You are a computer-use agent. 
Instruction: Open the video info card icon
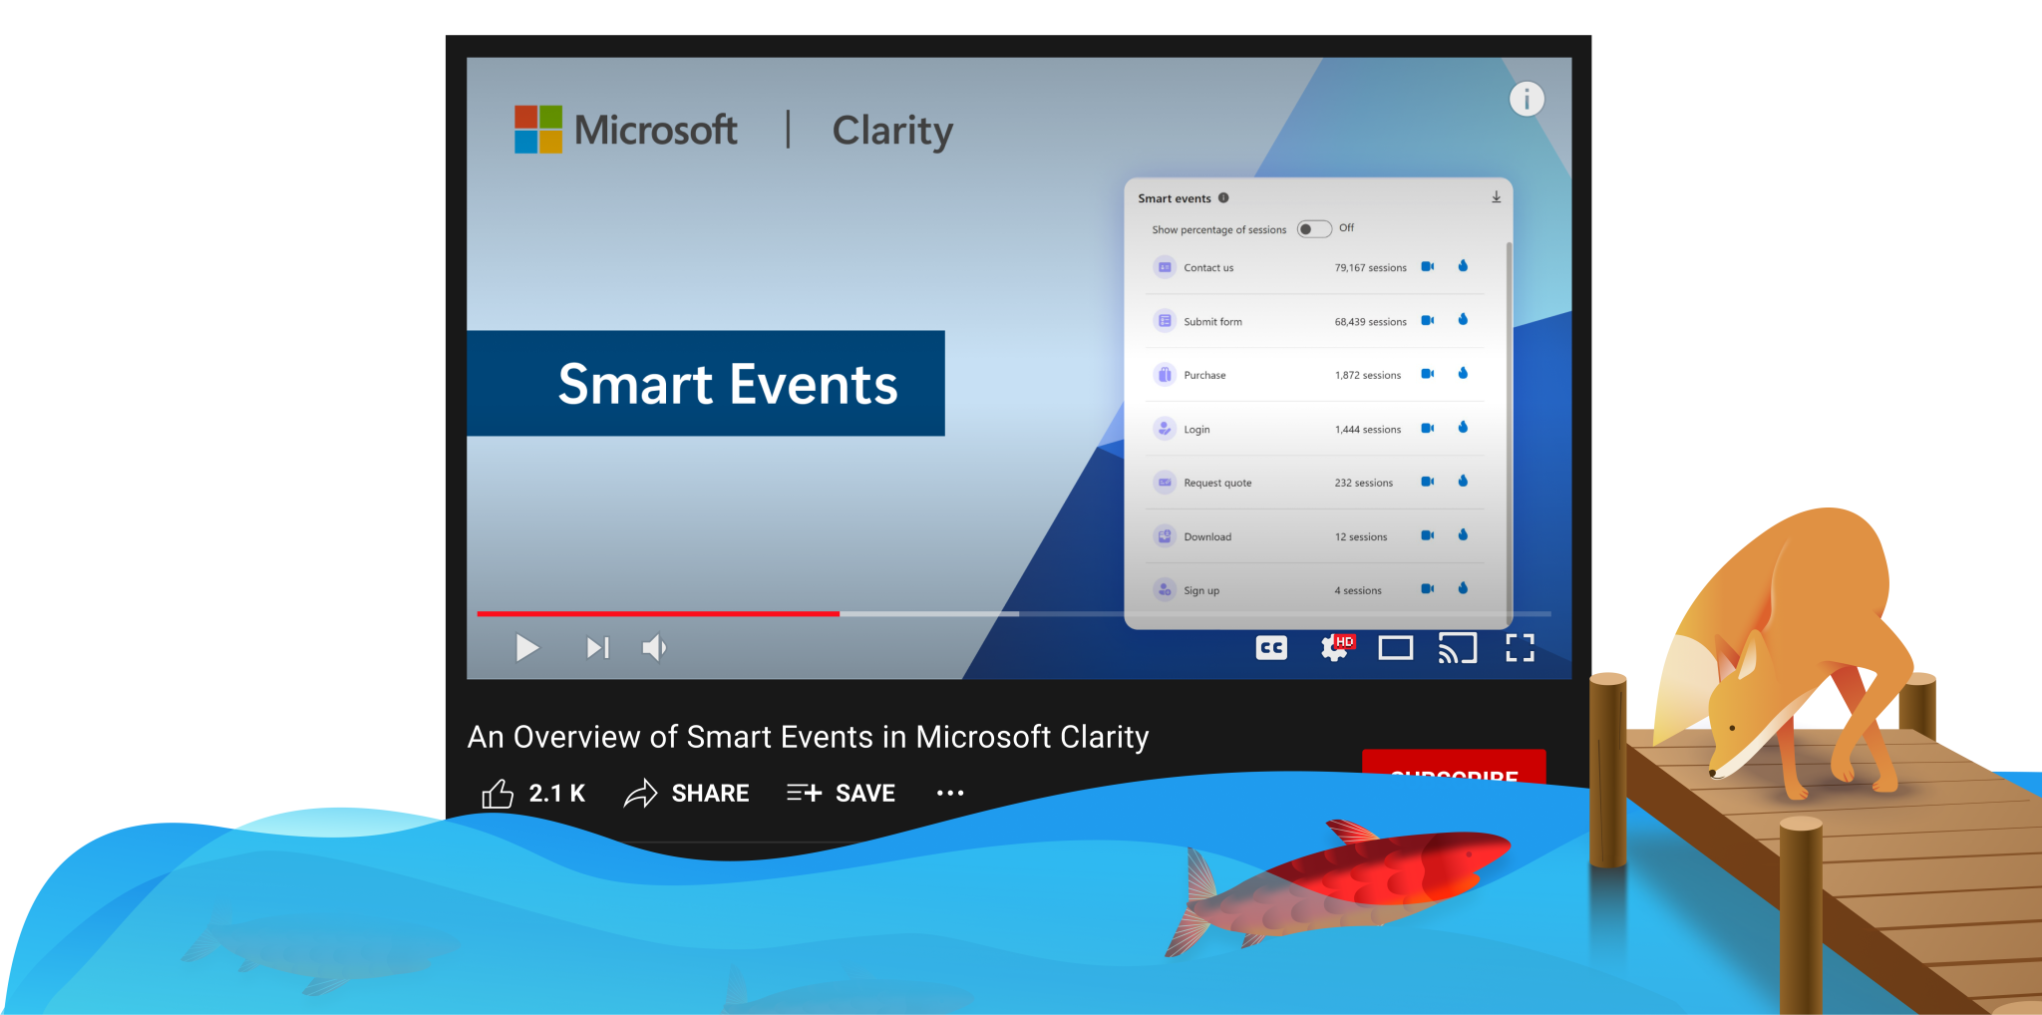[x=1527, y=99]
